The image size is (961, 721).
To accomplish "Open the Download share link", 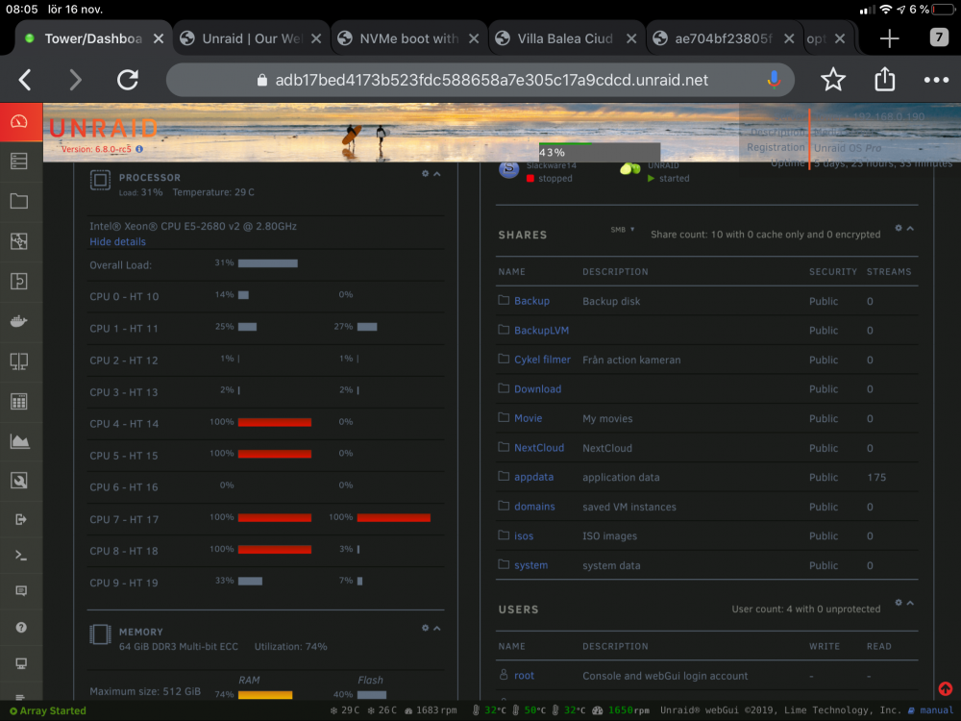I will tap(537, 389).
